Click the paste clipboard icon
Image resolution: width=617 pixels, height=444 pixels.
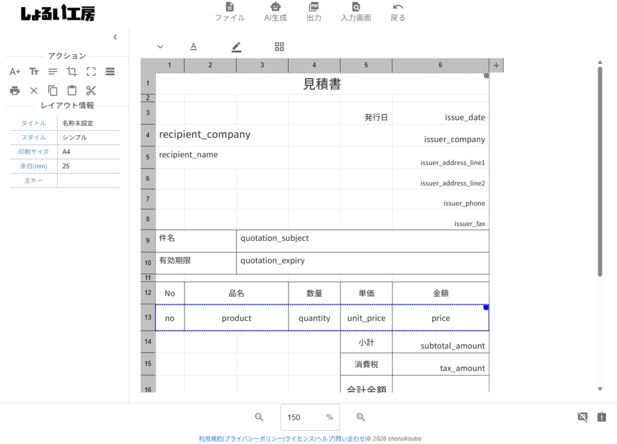click(72, 91)
